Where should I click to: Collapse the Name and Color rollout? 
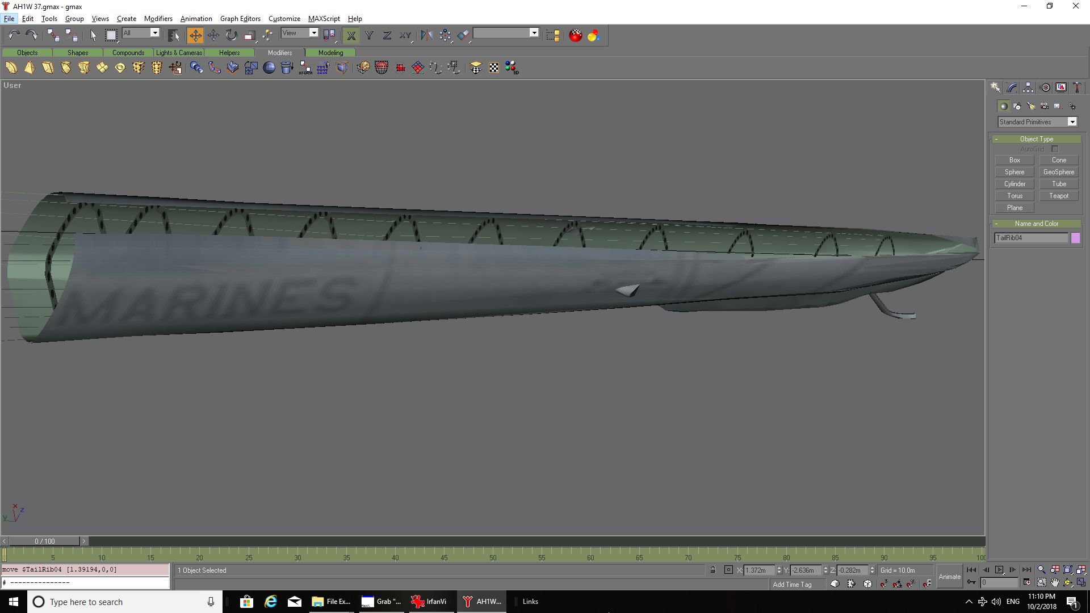click(1036, 224)
